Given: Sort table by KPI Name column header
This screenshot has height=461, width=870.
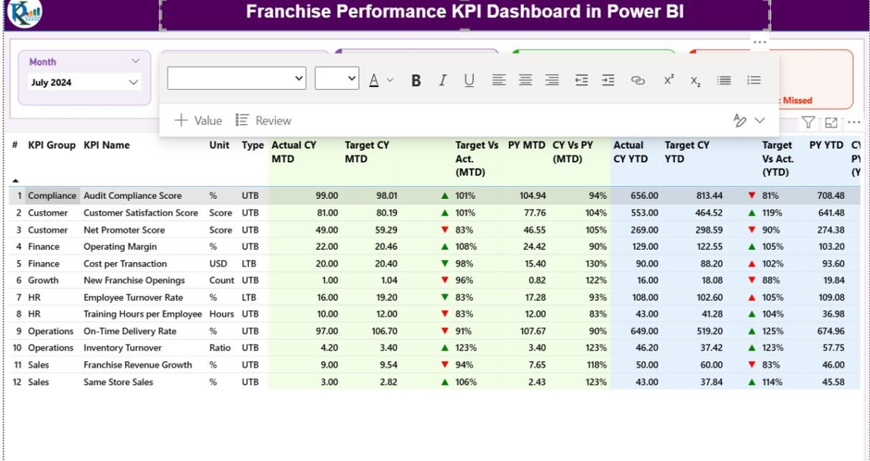Looking at the screenshot, I should (x=106, y=145).
